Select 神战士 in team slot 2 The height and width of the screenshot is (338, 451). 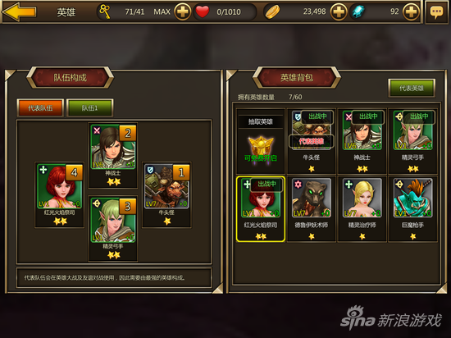point(113,155)
